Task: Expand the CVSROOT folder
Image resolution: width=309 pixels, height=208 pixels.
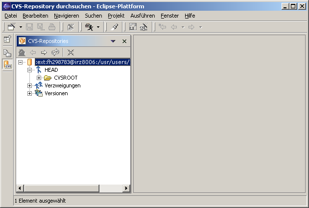Action: pos(39,78)
